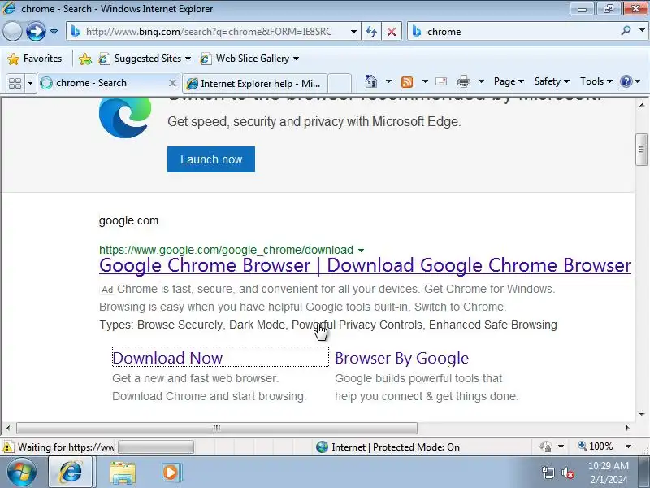Click Add to Favorites Bar icon
This screenshot has height=488, width=650.
pos(85,59)
